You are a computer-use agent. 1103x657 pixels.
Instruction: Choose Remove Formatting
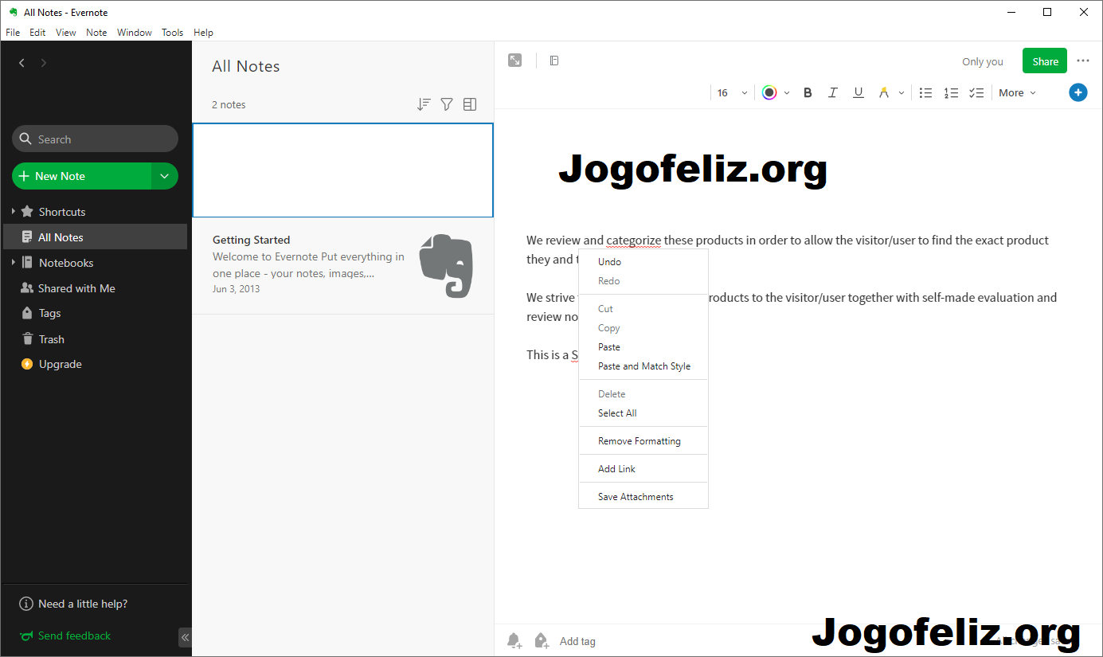643,441
